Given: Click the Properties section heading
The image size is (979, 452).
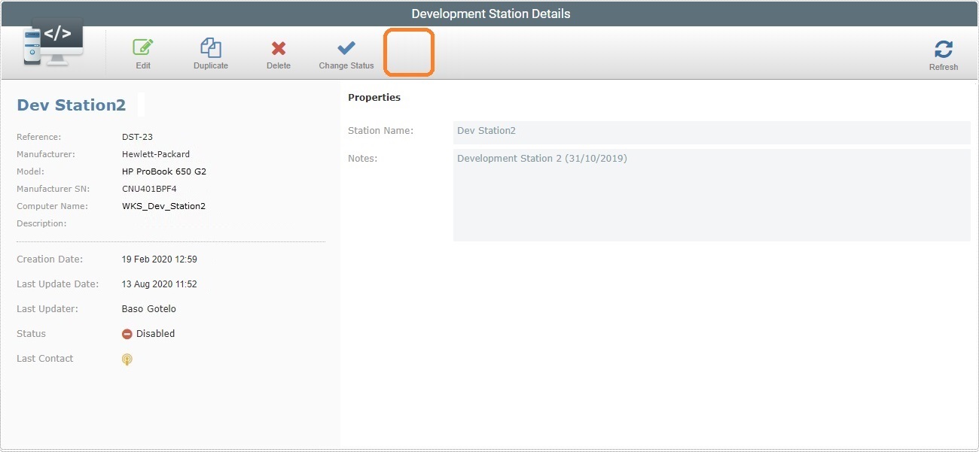Looking at the screenshot, I should [x=374, y=98].
